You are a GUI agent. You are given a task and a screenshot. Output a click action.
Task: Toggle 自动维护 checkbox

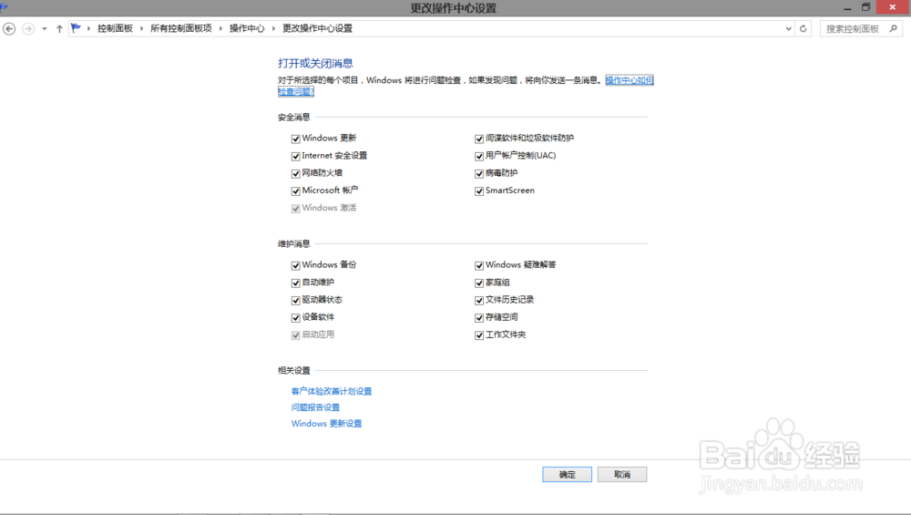click(296, 283)
